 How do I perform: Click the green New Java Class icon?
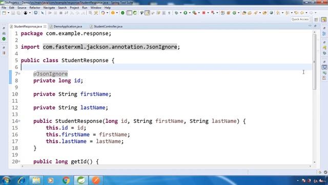pyautogui.click(x=234, y=13)
